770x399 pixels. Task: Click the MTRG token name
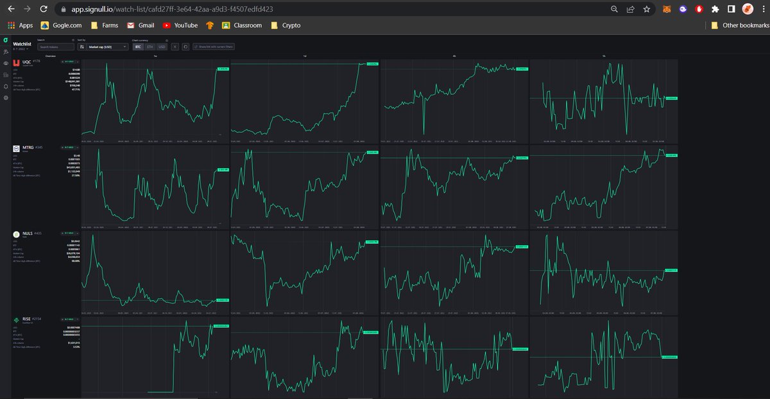click(x=28, y=148)
